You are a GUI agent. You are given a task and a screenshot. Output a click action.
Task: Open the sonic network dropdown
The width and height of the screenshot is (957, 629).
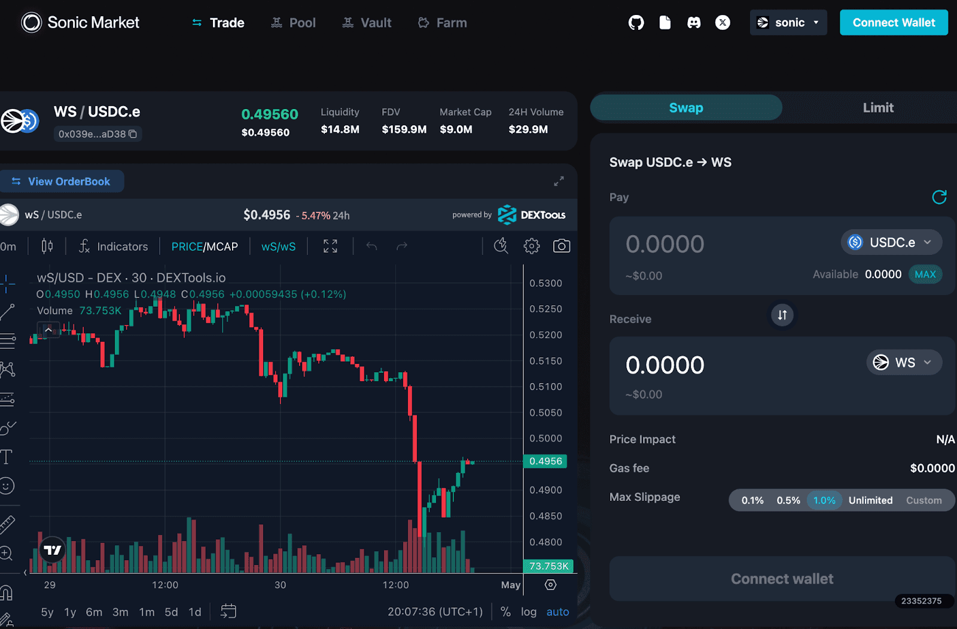pos(788,23)
